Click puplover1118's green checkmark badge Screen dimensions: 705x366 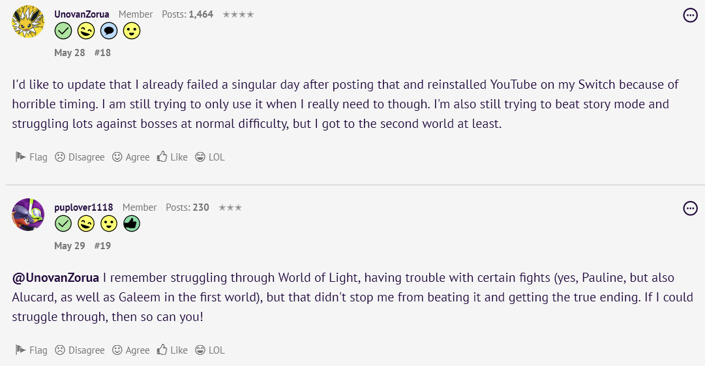click(x=63, y=224)
